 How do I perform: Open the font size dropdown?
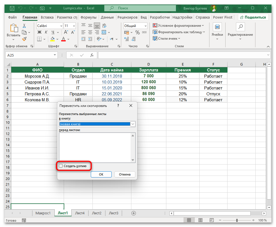click(74, 26)
